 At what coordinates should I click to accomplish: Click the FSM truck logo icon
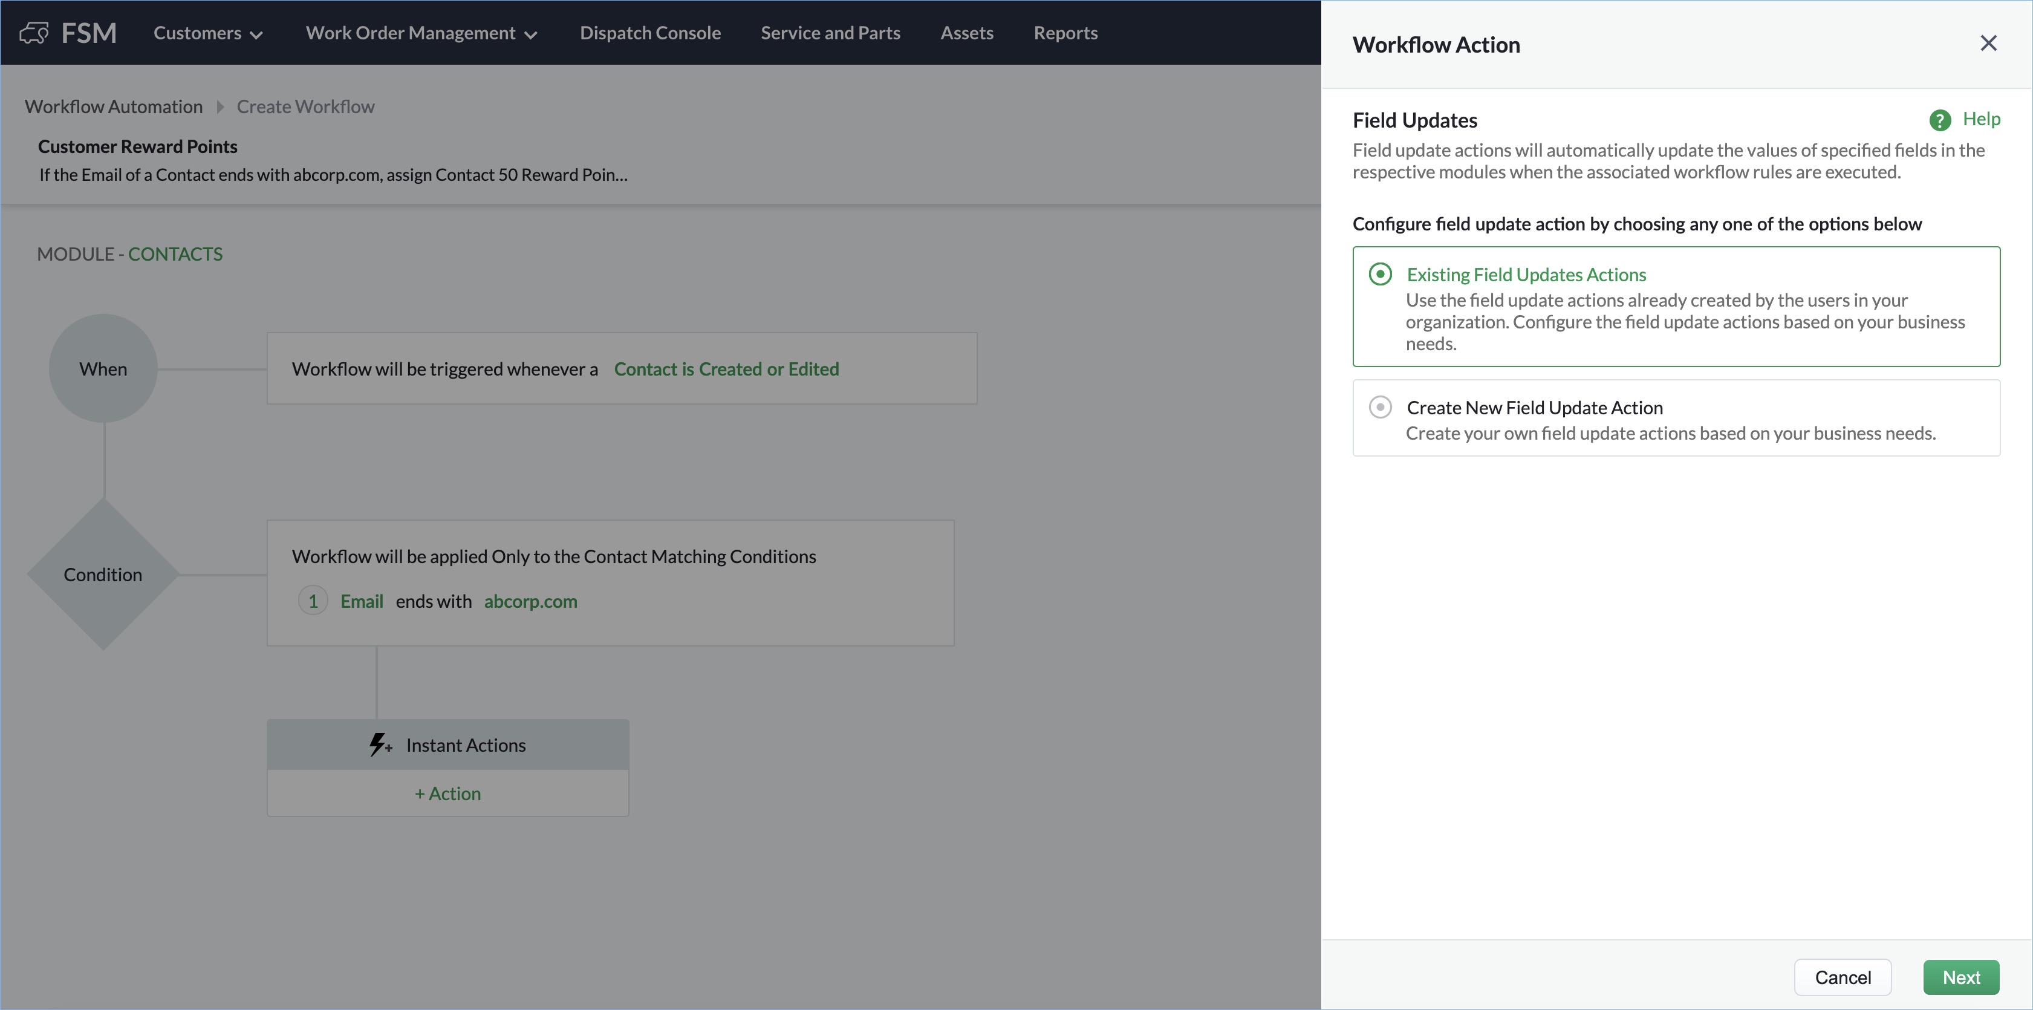tap(33, 33)
